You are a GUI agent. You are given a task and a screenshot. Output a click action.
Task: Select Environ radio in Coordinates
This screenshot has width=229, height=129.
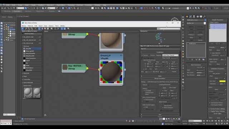(149, 55)
